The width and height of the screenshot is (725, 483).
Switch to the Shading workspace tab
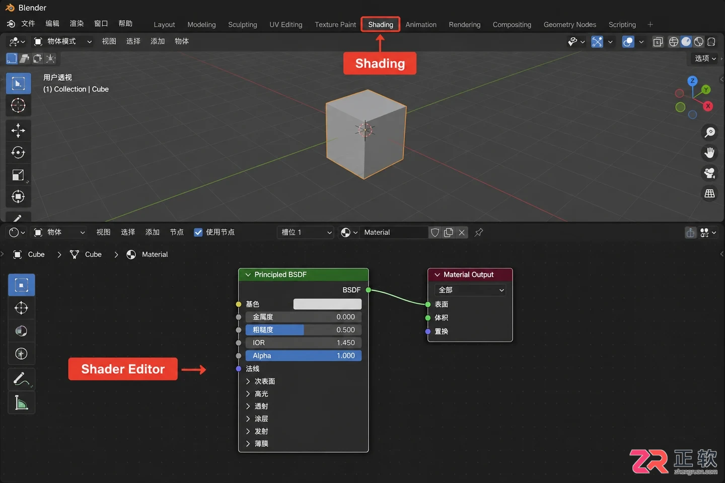[x=381, y=24]
